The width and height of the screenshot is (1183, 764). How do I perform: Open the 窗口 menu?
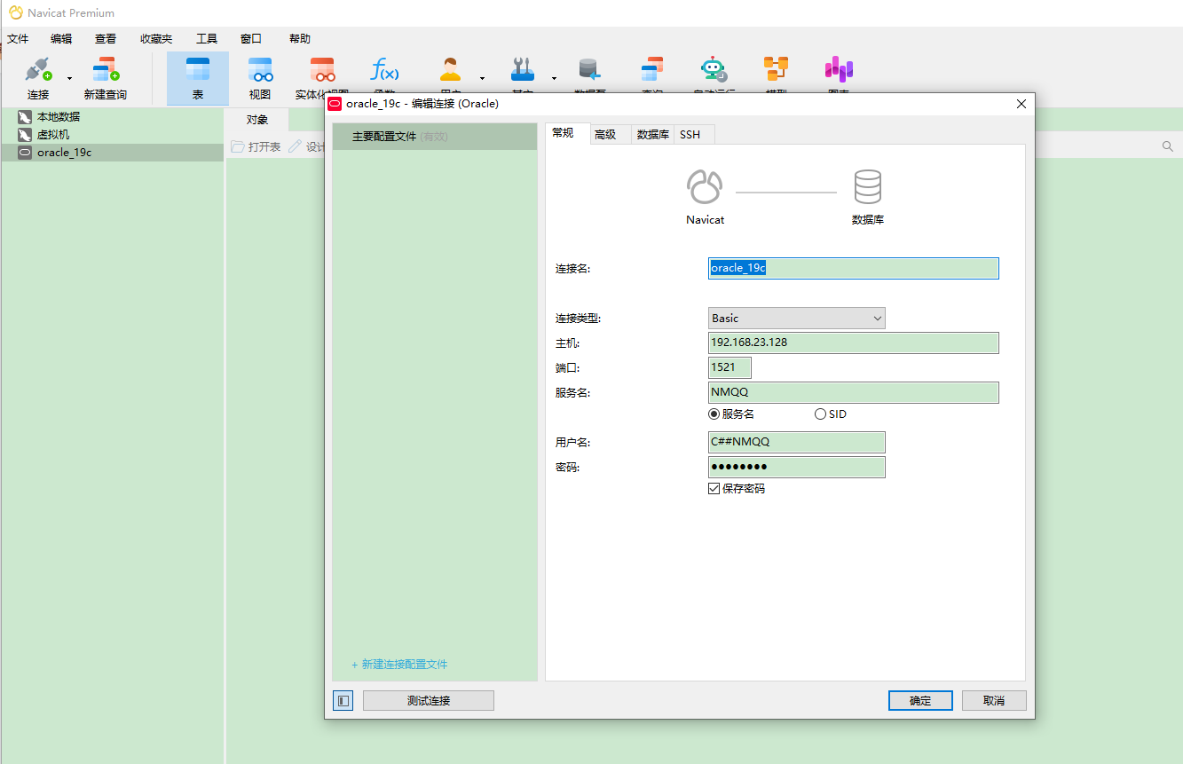coord(251,39)
